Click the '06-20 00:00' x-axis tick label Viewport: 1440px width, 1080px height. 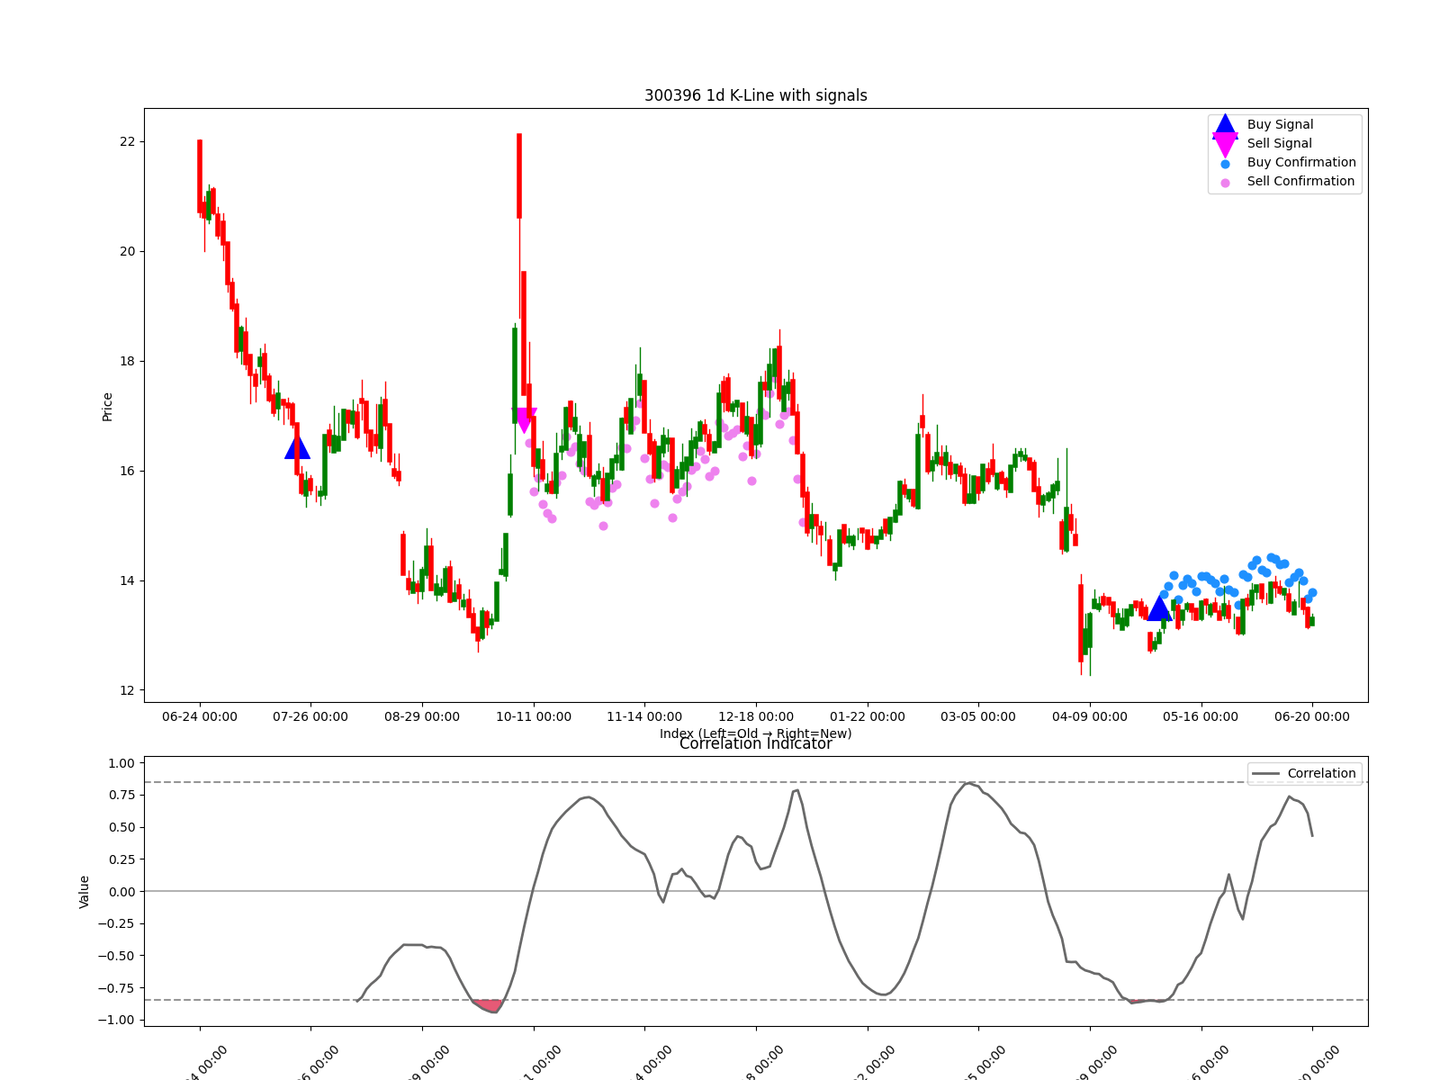tap(1312, 717)
